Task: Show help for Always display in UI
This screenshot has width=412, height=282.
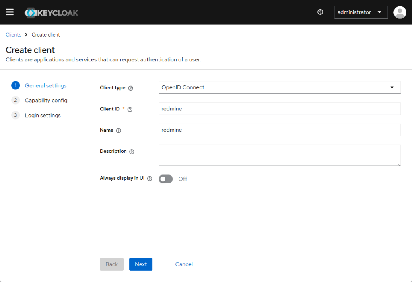Action: [150, 179]
